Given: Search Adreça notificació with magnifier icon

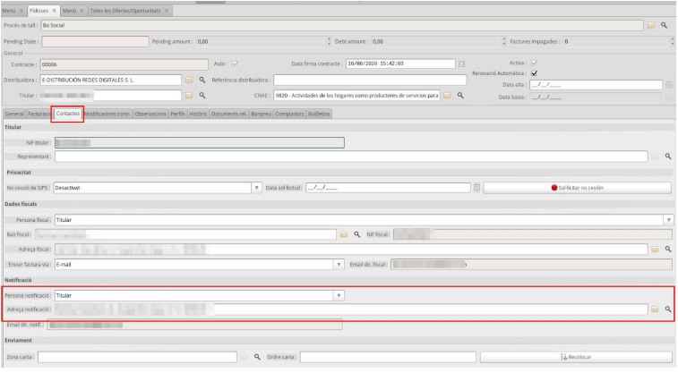Looking at the screenshot, I should [668, 309].
